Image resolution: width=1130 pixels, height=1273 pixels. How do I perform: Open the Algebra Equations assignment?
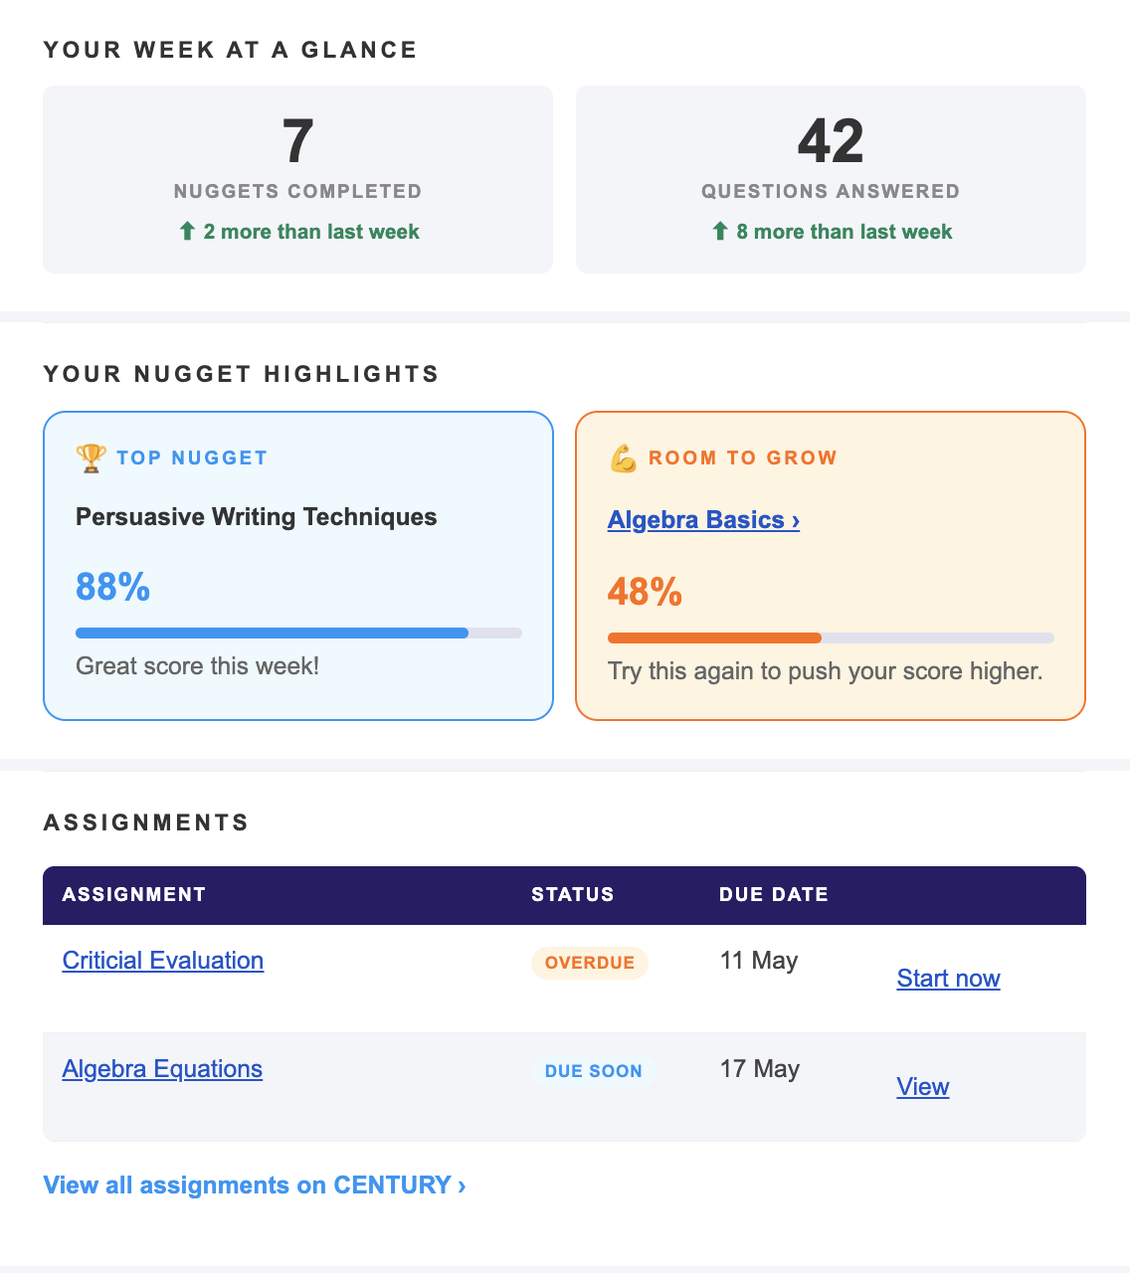pos(162,1069)
